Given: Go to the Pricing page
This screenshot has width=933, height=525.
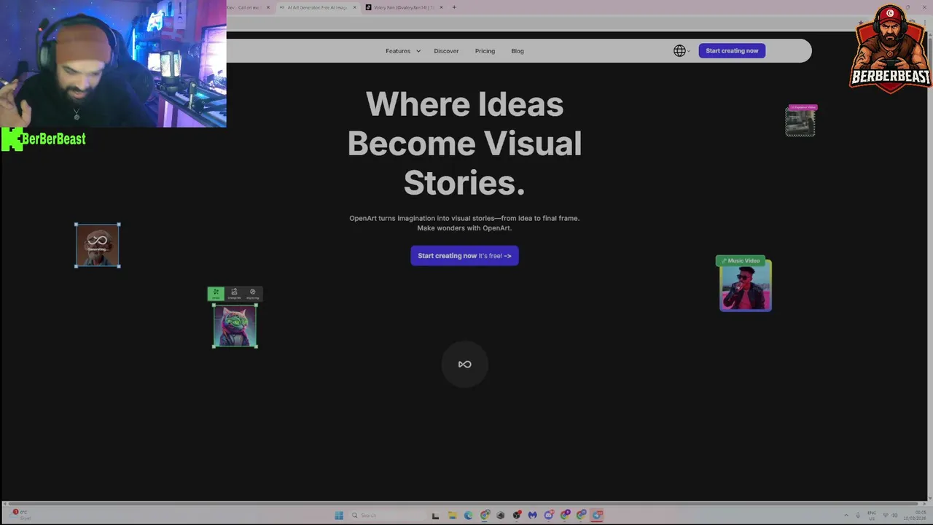Looking at the screenshot, I should coord(485,51).
